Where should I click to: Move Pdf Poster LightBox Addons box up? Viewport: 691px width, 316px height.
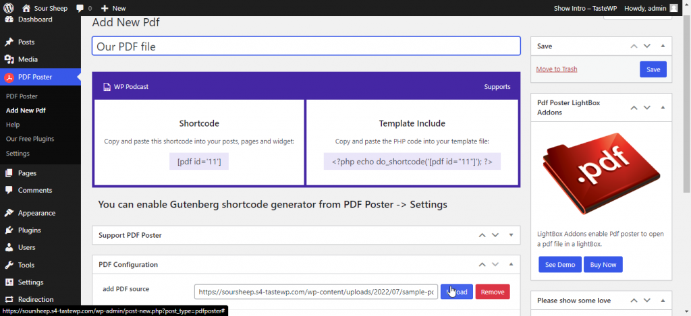tap(634, 107)
